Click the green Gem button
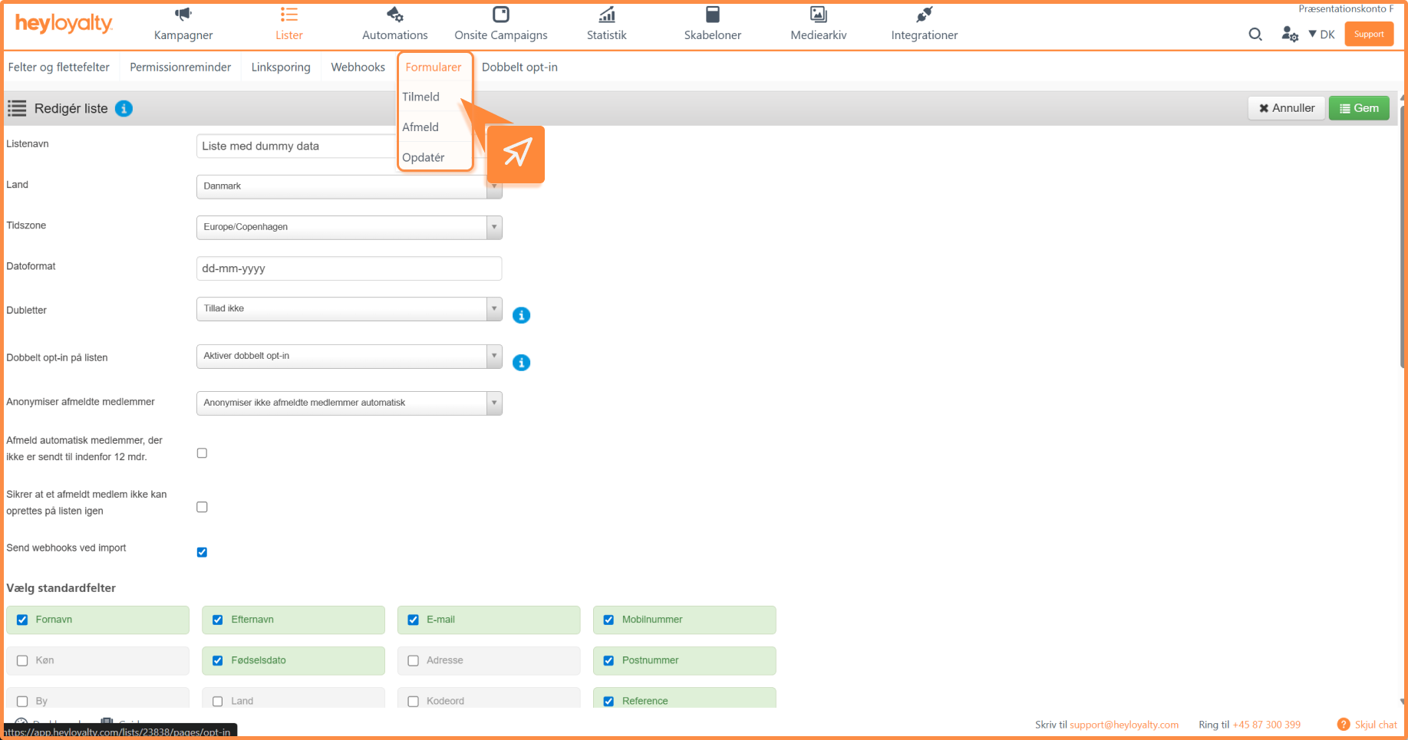 (x=1359, y=108)
